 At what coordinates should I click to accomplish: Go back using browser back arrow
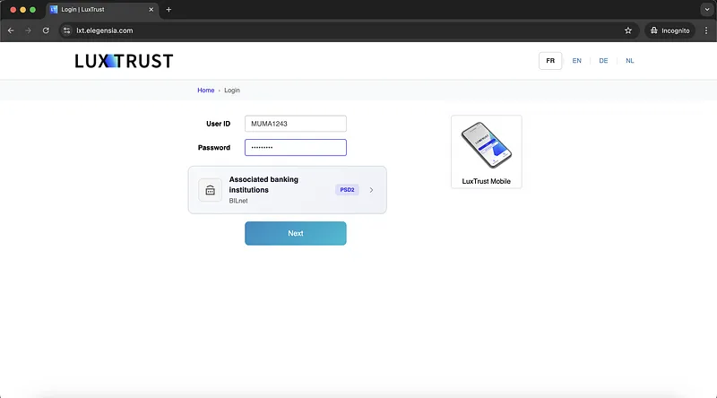(x=11, y=30)
